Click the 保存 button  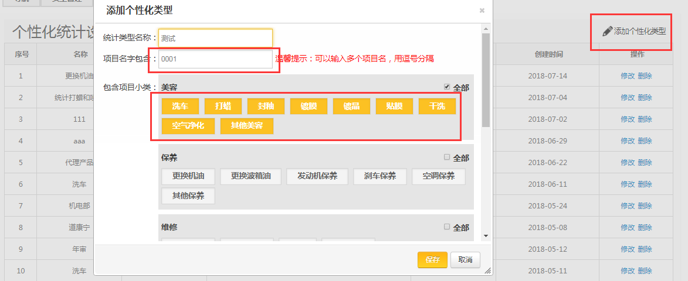432,260
